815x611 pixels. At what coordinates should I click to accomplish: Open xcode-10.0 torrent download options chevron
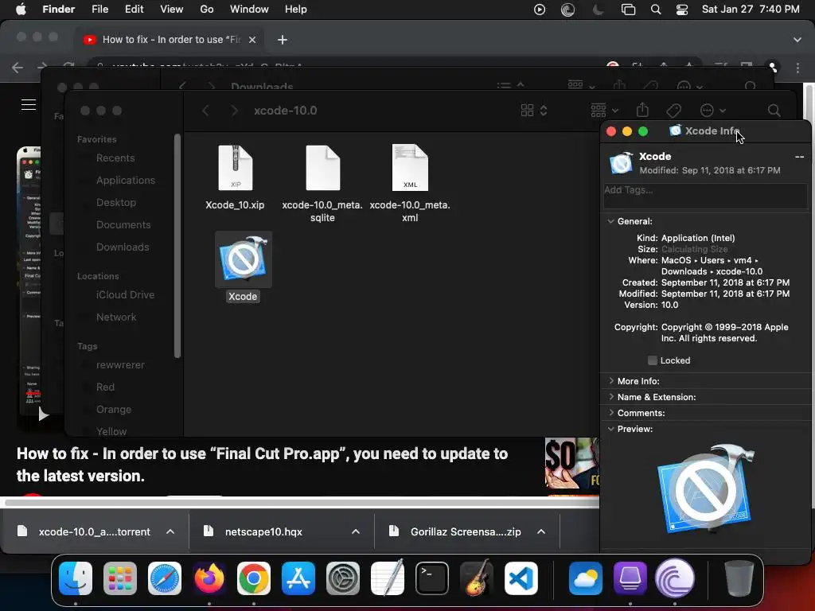pos(170,531)
